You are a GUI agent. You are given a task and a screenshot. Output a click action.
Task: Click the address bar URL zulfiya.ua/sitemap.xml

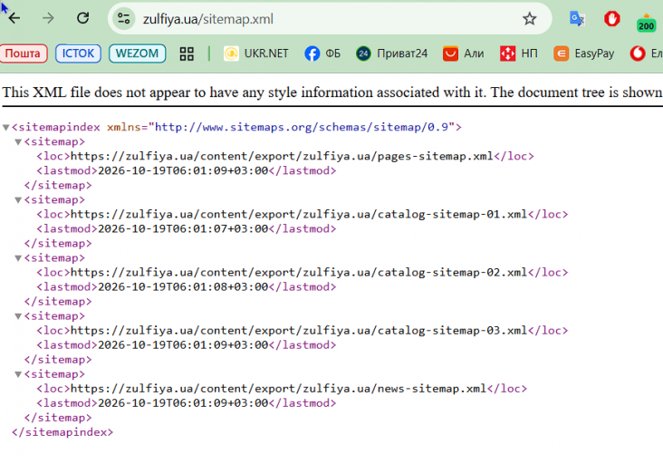[x=208, y=19]
